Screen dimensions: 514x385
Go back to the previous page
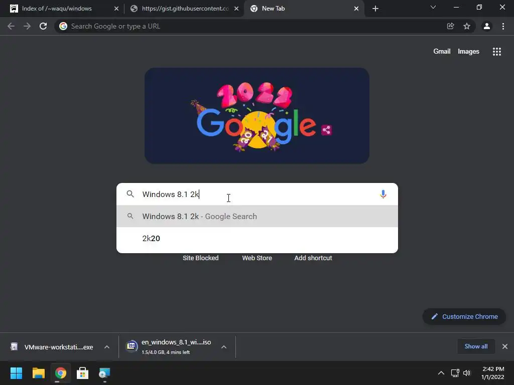coord(11,26)
